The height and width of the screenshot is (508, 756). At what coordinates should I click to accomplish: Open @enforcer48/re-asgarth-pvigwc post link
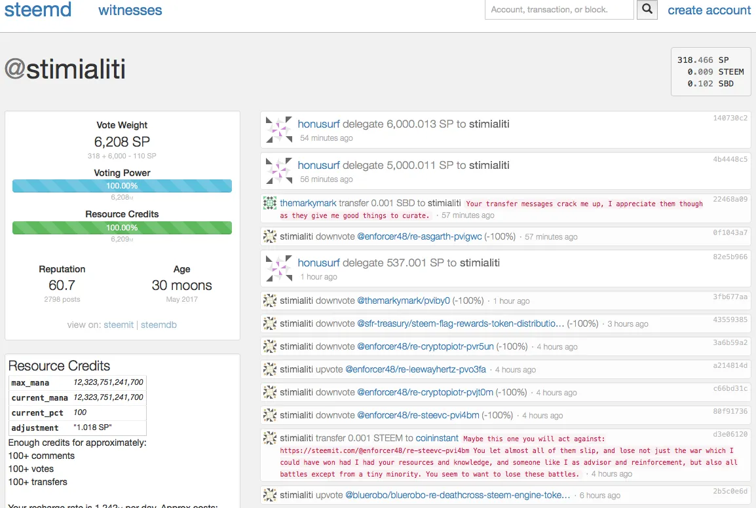click(419, 236)
